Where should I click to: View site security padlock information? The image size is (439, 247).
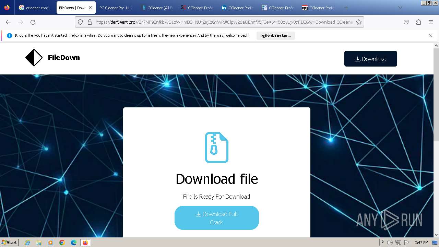[90, 22]
